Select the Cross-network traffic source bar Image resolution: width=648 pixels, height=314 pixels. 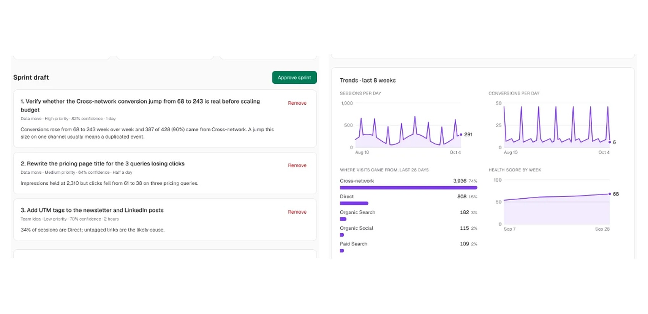tap(408, 188)
